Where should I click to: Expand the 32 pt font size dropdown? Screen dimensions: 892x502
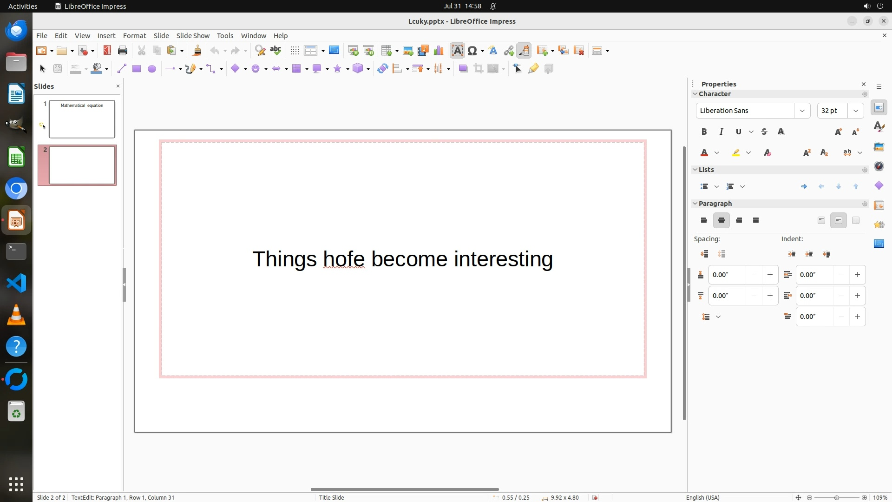tap(855, 111)
